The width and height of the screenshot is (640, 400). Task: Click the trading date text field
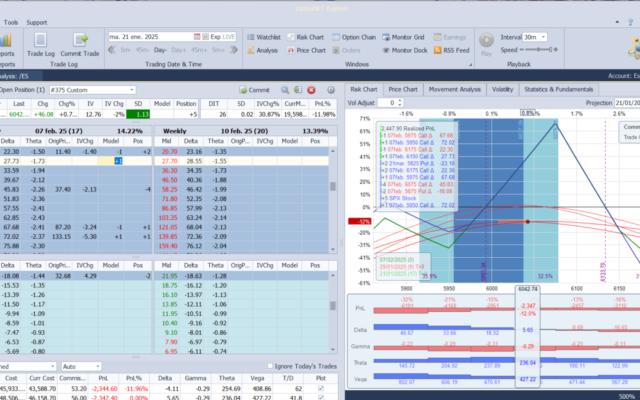point(150,37)
